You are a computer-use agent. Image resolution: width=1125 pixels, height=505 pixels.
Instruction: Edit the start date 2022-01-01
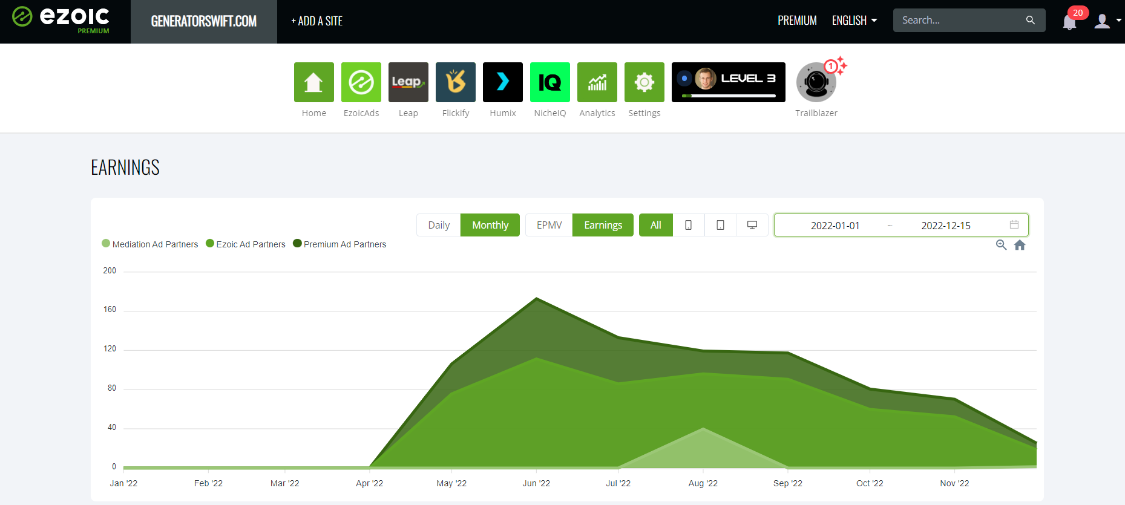tap(835, 226)
